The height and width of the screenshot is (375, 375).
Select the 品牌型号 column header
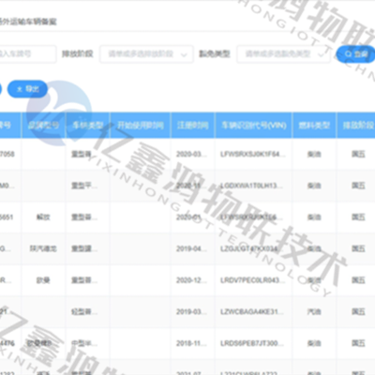(43, 126)
